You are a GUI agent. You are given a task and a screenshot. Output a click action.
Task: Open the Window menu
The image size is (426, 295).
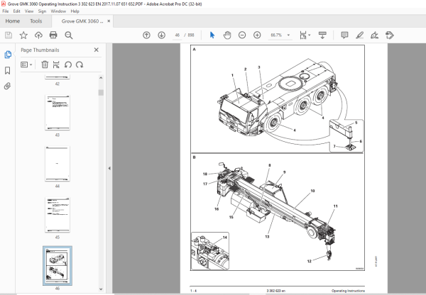[x=58, y=11]
